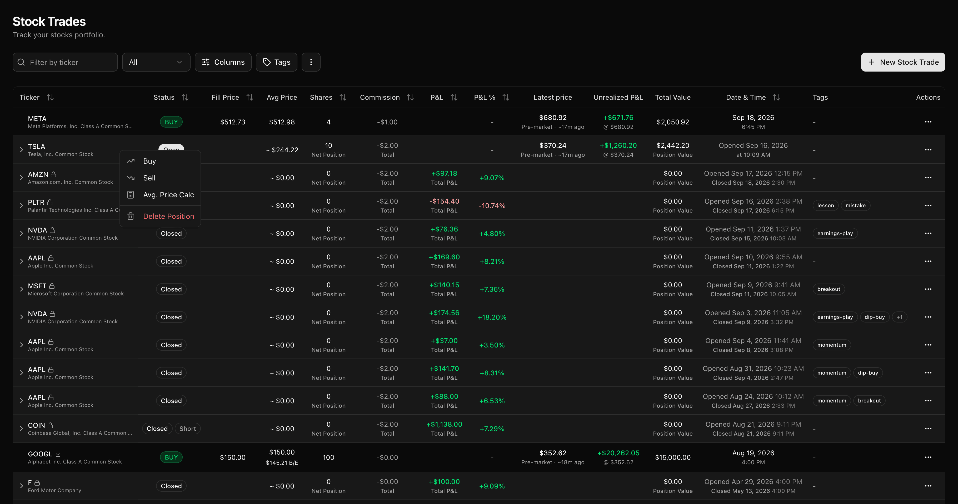The image size is (958, 504).
Task: Expand the PLTR position row
Action: (x=22, y=205)
